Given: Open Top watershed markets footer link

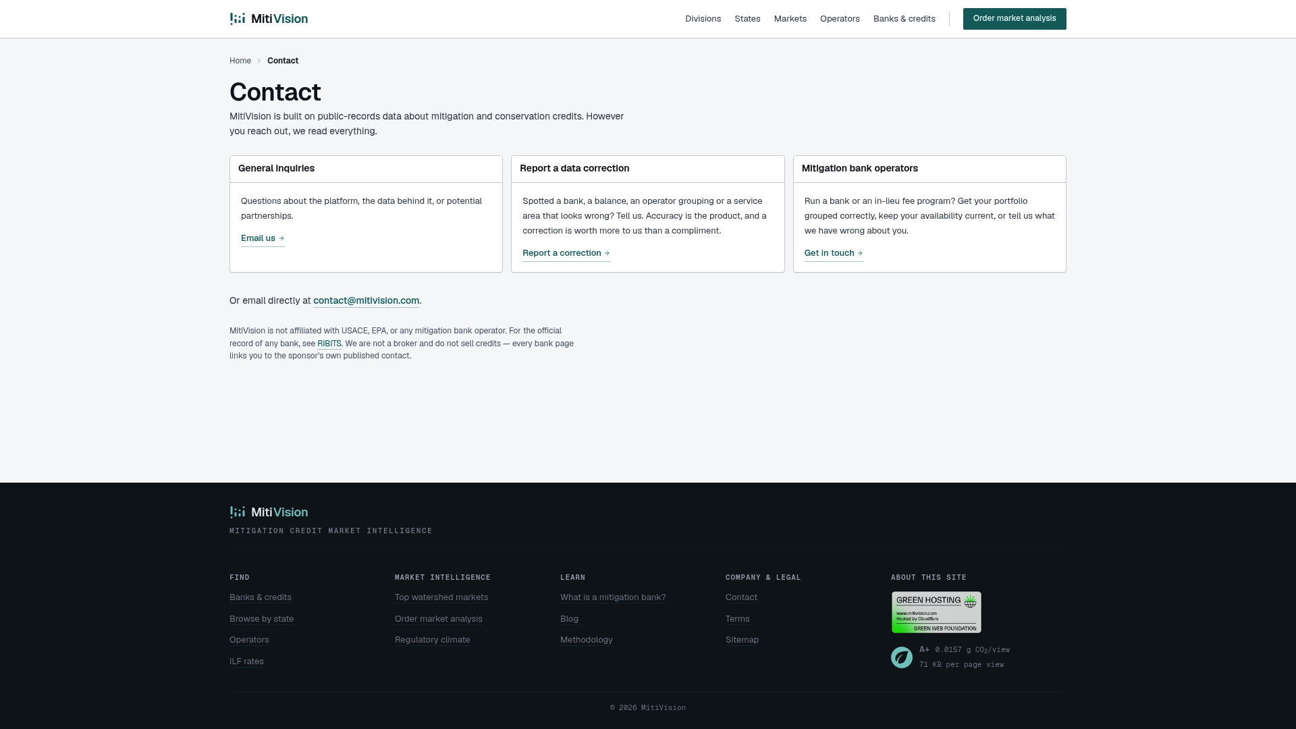Looking at the screenshot, I should click(441, 597).
